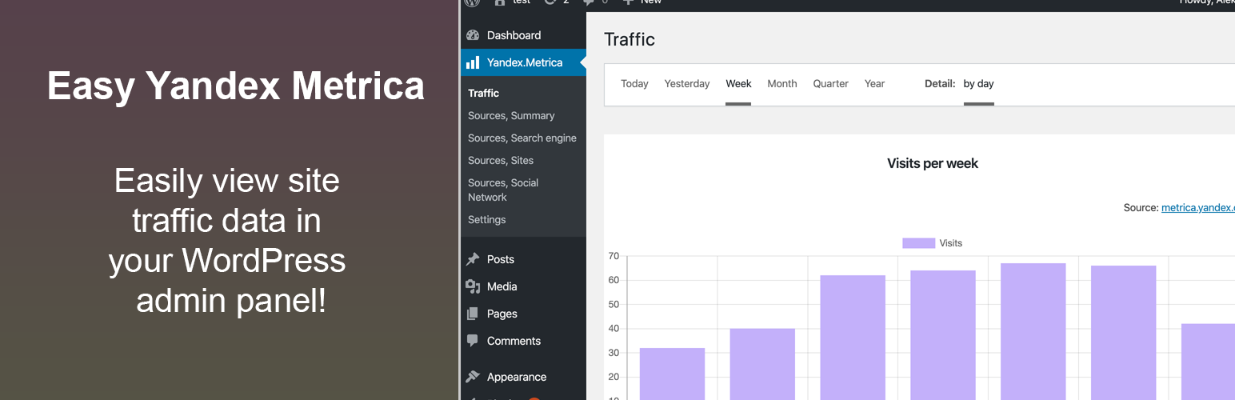The image size is (1235, 400).
Task: Click the bar reaching 40 visits
Action: pyautogui.click(x=762, y=364)
